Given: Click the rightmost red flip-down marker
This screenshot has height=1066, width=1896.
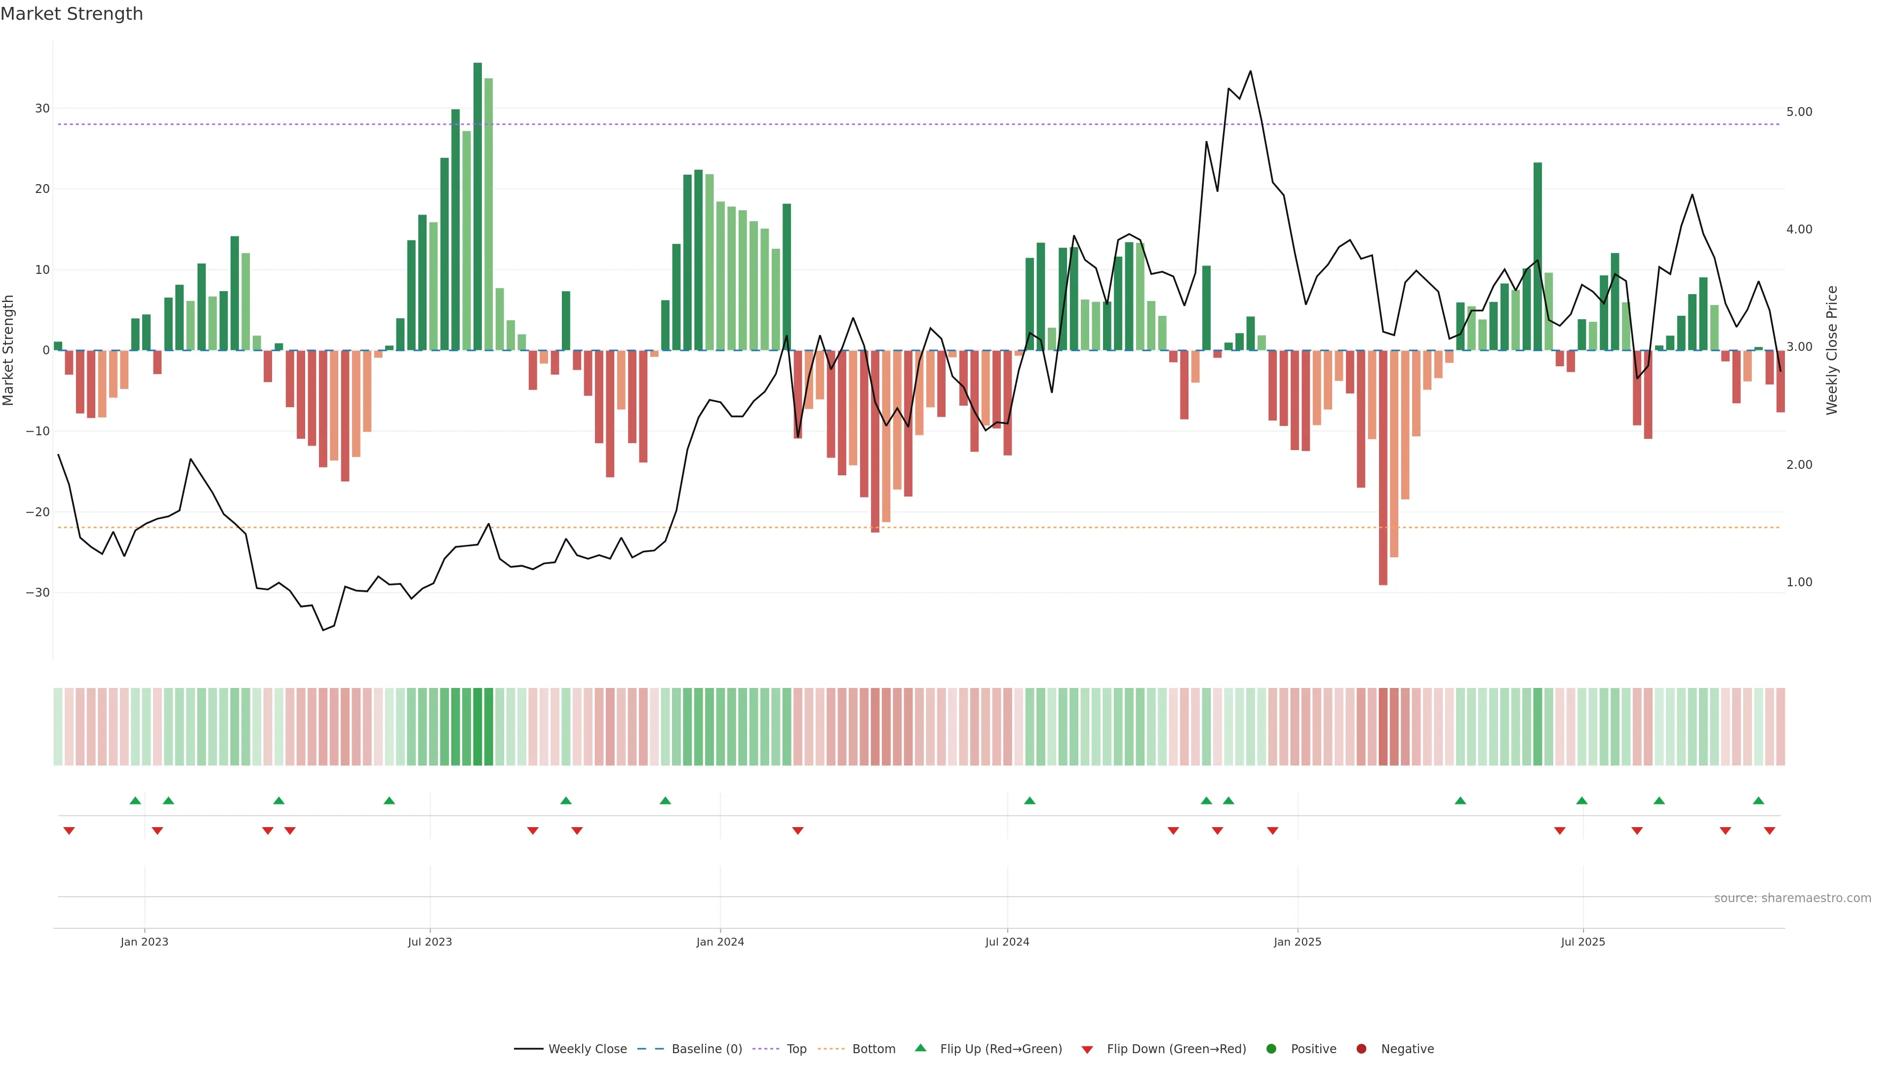Looking at the screenshot, I should click(1770, 831).
